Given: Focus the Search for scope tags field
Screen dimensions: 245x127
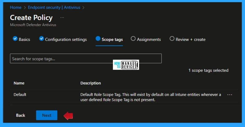Looking at the screenshot, I should pyautogui.click(x=86, y=58).
